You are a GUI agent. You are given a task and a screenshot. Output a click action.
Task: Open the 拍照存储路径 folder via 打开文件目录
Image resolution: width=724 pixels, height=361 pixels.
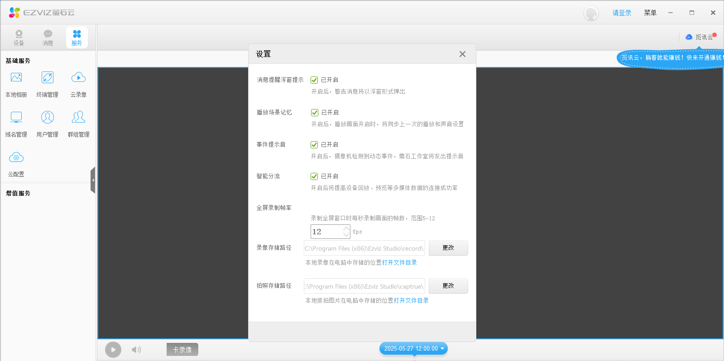[x=411, y=300]
